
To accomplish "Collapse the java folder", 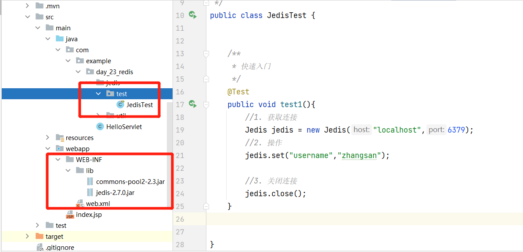I will coord(48,39).
